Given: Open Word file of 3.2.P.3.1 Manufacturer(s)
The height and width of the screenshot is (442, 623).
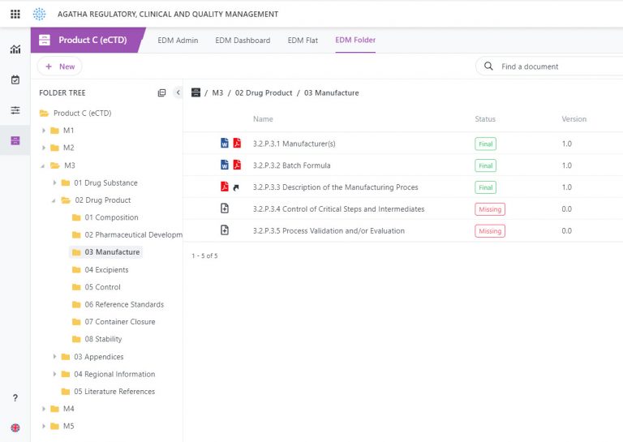Looking at the screenshot, I should click(225, 144).
